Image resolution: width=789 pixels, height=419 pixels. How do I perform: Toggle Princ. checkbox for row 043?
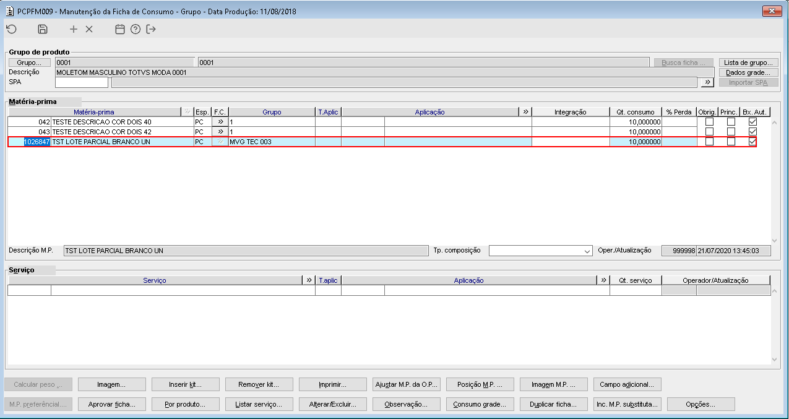click(x=731, y=132)
